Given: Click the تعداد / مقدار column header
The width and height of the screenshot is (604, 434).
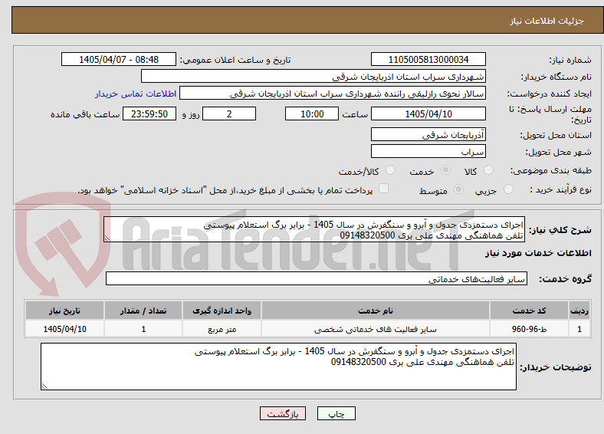Looking at the screenshot, I should coord(143,311).
